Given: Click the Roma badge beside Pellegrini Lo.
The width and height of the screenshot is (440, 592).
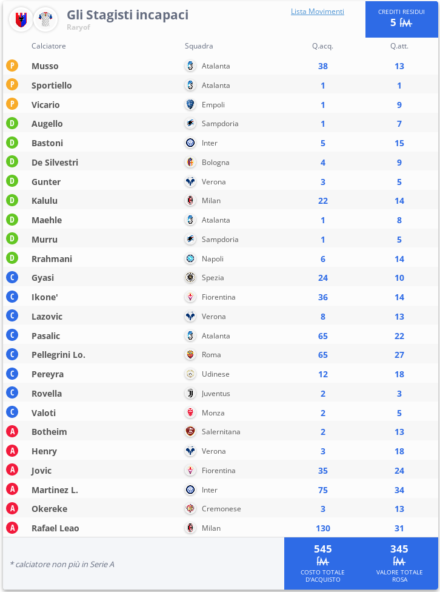Looking at the screenshot, I should coord(190,355).
